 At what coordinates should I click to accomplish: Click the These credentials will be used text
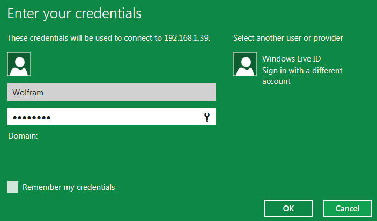pos(70,38)
